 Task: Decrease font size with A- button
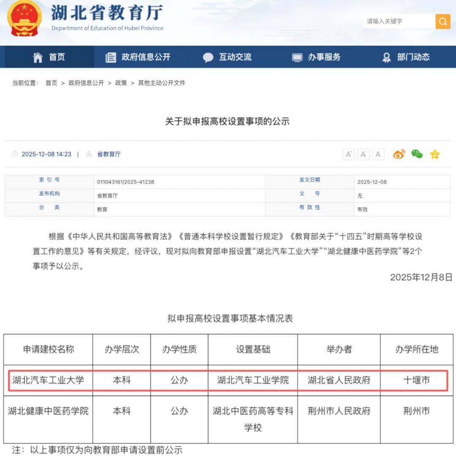click(x=363, y=154)
